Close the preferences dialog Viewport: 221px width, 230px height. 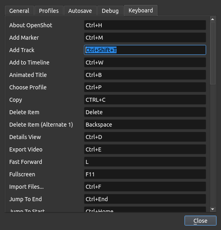pyautogui.click(x=201, y=221)
